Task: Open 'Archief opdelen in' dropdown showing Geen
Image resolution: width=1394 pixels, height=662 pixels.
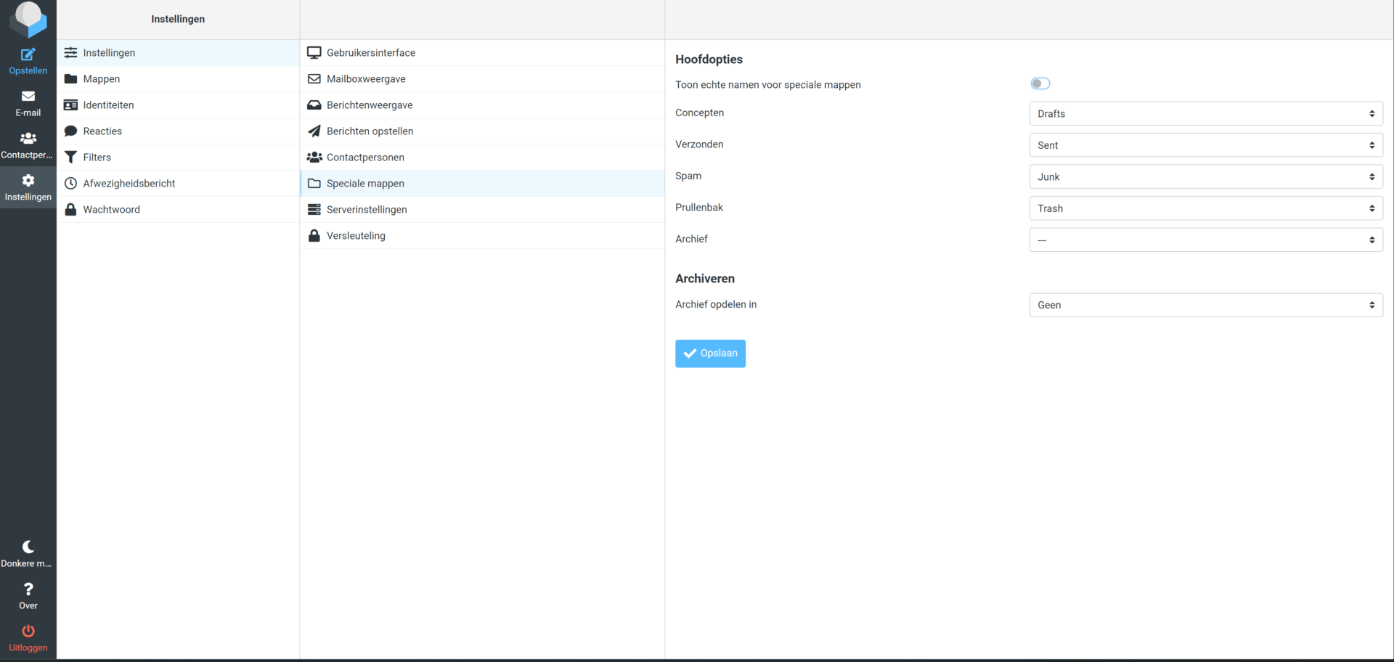Action: tap(1206, 306)
